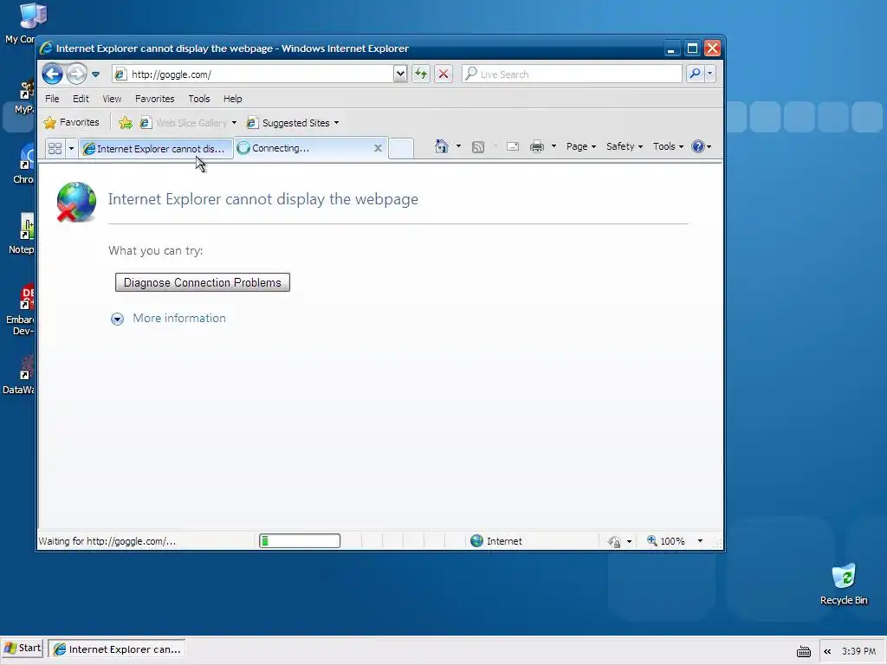Select the Recycle Bin desktop icon
This screenshot has width=887, height=665.
coord(844,584)
